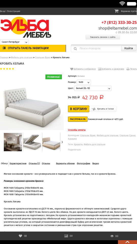Click the printer icon next to Печать
Image resolution: width=137 pixels, height=244 pixels.
pos(128,69)
